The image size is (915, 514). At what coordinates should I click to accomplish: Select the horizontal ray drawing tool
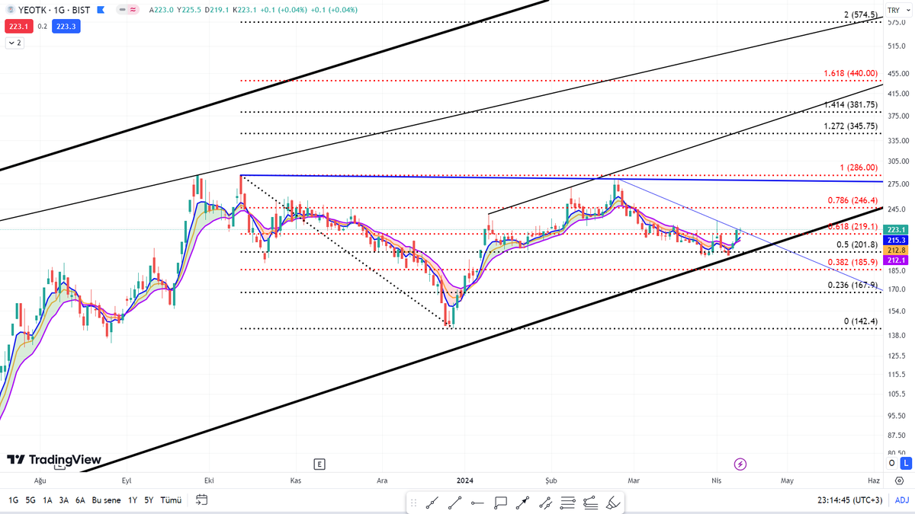point(478,502)
